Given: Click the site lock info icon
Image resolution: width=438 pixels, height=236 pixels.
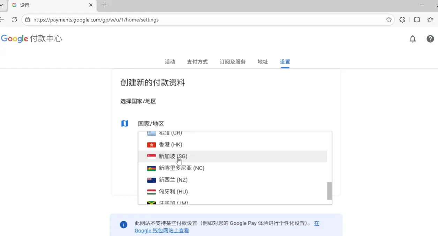Looking at the screenshot, I should (x=28, y=20).
